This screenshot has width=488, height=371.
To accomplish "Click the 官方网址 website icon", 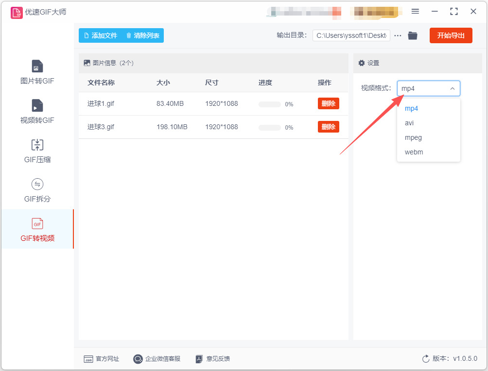I will [x=88, y=359].
